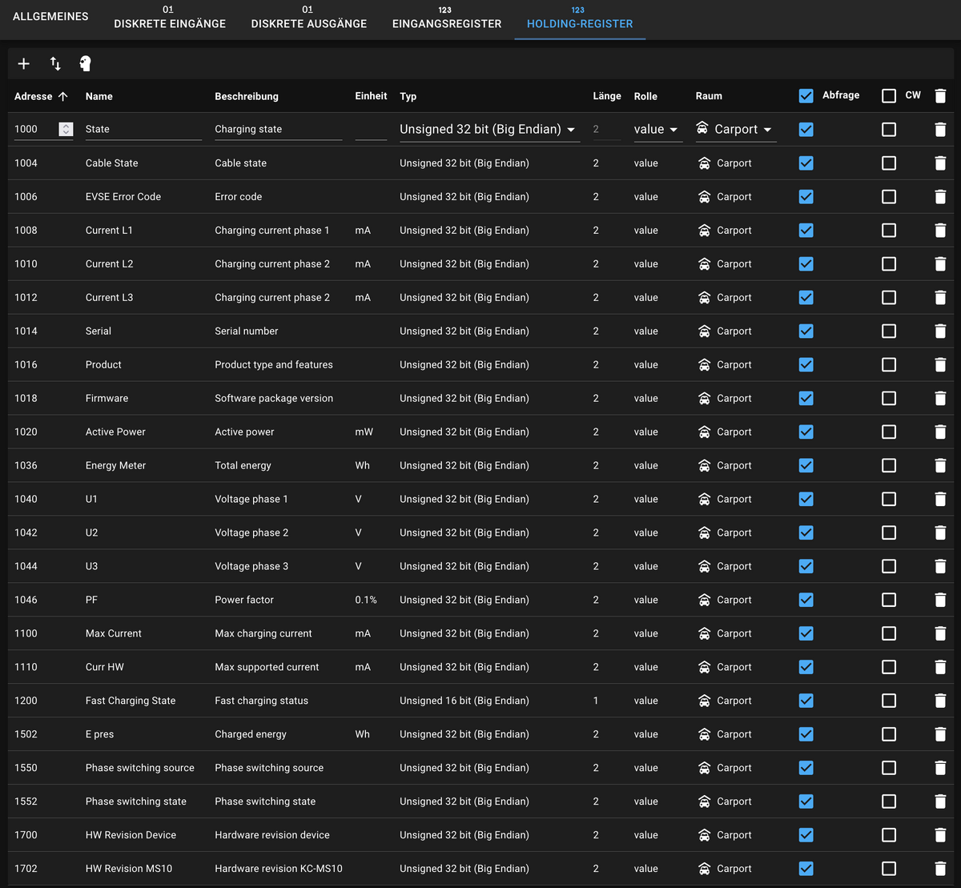Delete the Firmware register

[x=940, y=398]
